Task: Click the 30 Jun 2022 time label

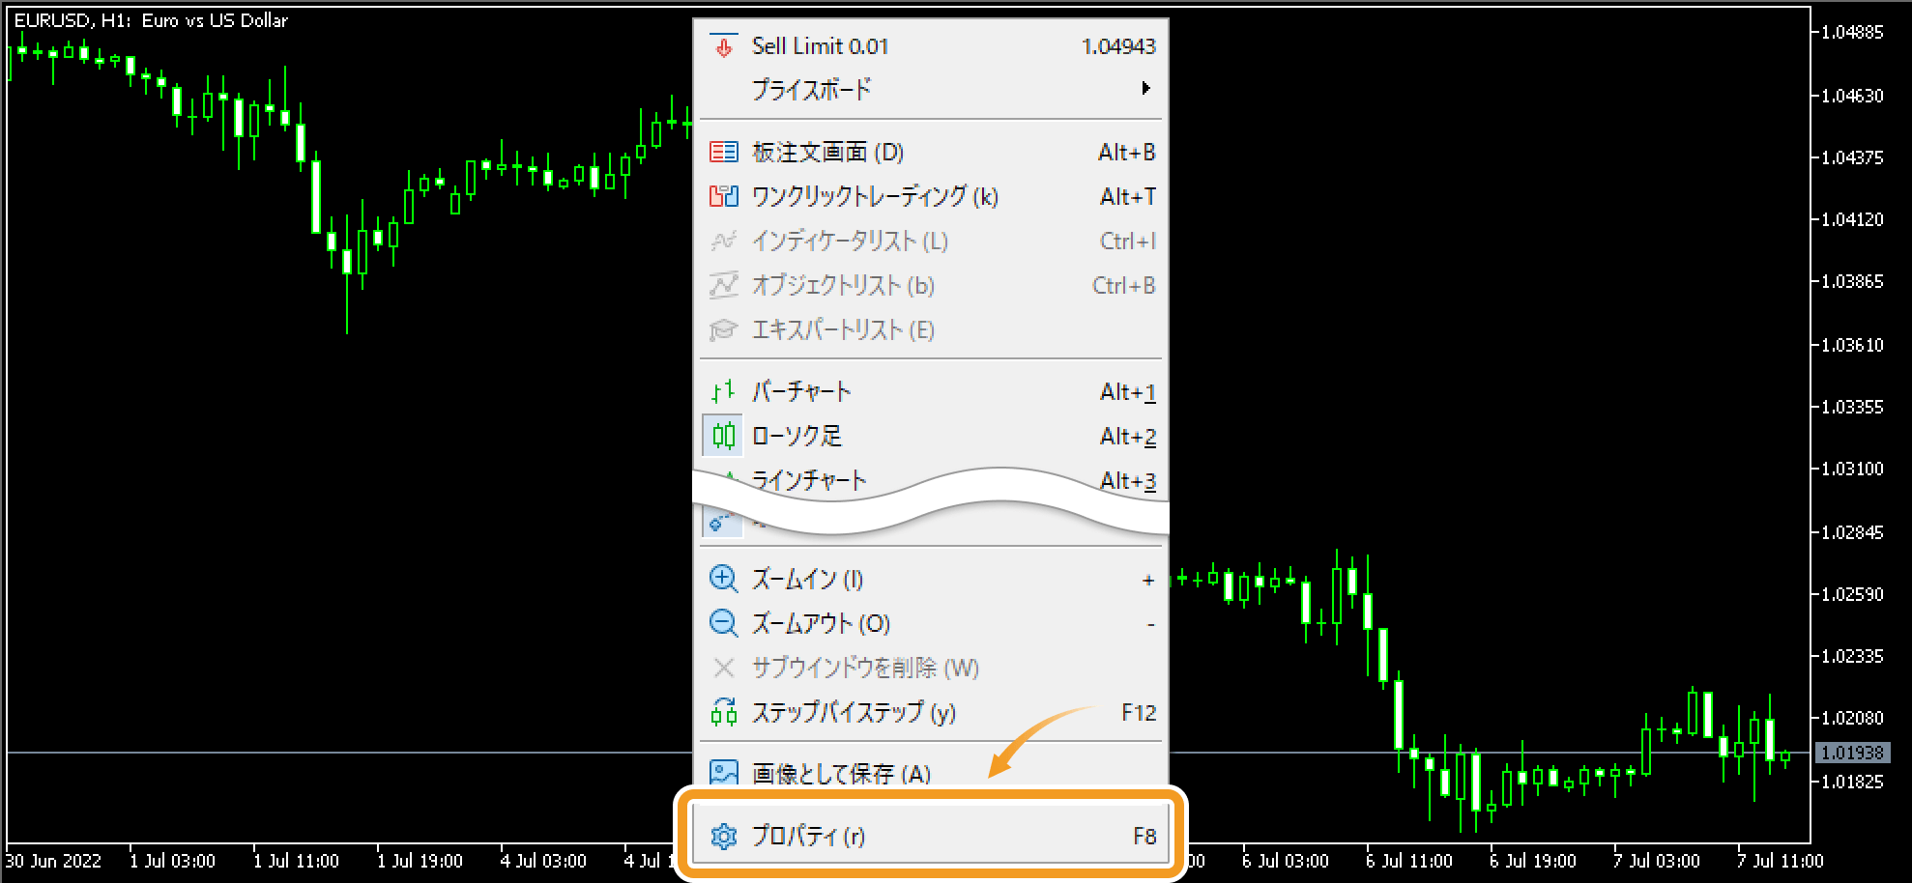Action: [54, 861]
